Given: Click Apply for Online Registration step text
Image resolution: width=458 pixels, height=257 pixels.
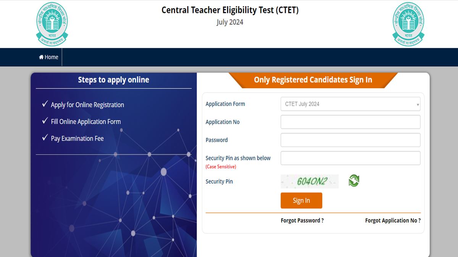Looking at the screenshot, I should coord(87,105).
